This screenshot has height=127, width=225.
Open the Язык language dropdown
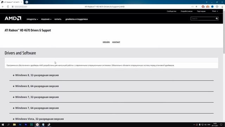[215, 11]
